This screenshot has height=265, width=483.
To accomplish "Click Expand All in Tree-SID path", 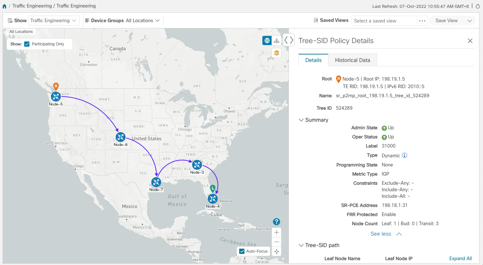I will [460, 258].
